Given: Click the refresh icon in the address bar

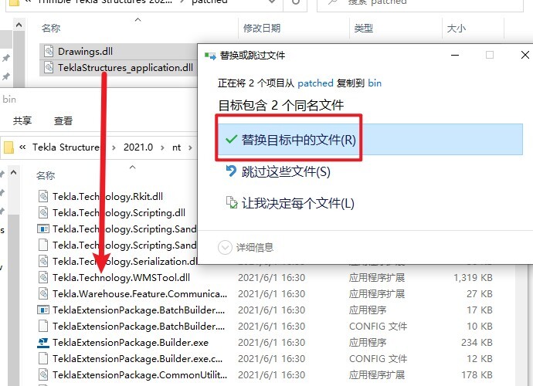Looking at the screenshot, I should 295,2.
